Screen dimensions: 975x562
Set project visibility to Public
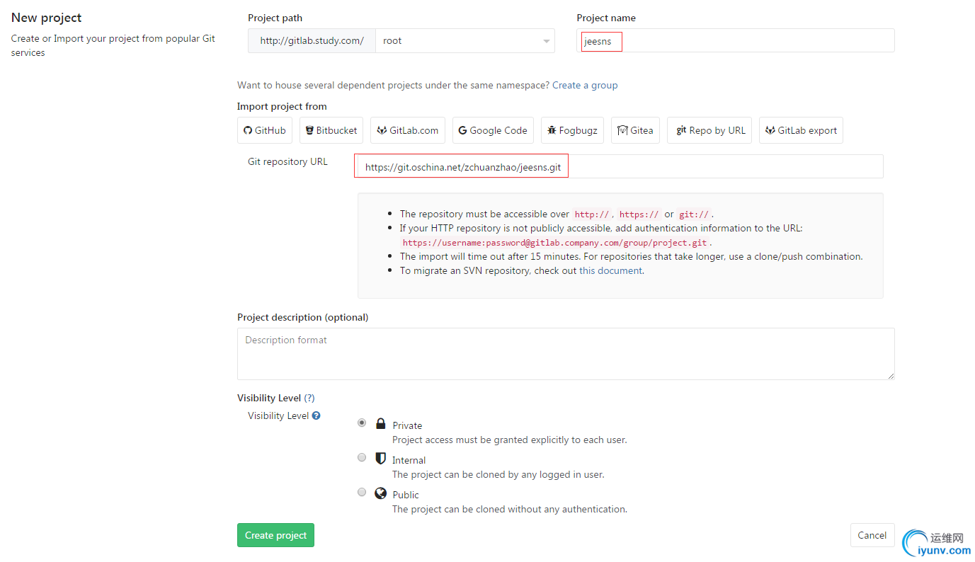[x=362, y=492]
